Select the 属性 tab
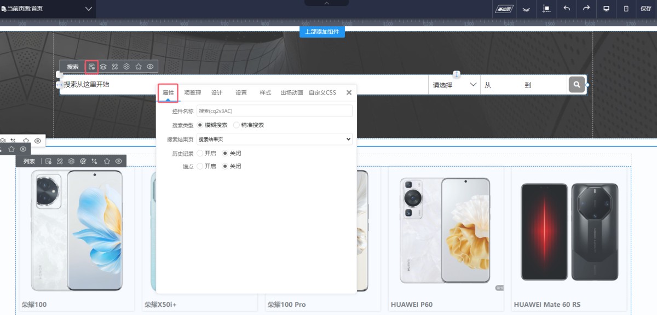 168,92
